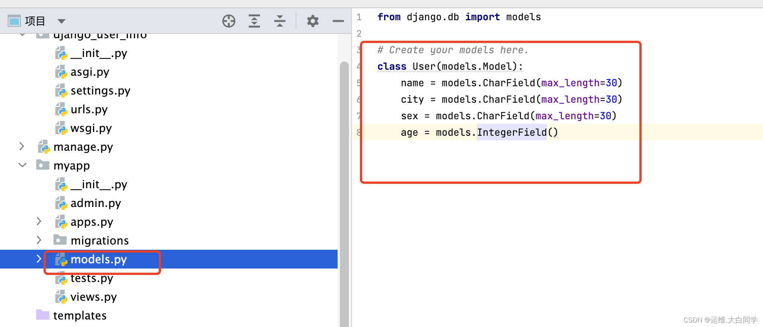763x327 pixels.
Task: Select the templates folder
Action: 80,316
